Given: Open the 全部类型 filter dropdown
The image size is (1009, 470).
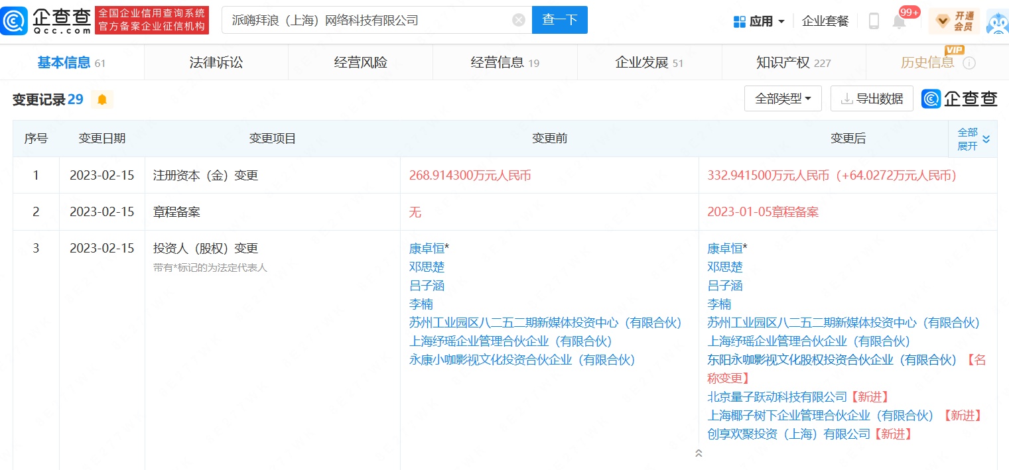Looking at the screenshot, I should click(783, 99).
